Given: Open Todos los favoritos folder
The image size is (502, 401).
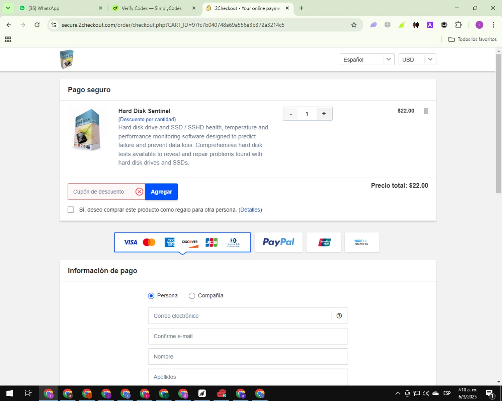Looking at the screenshot, I should 472,39.
